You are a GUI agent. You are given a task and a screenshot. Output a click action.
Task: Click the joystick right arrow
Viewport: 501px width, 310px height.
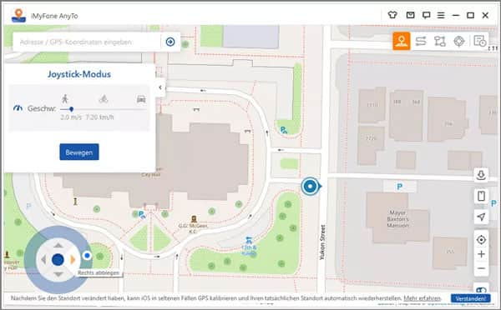[x=73, y=260]
